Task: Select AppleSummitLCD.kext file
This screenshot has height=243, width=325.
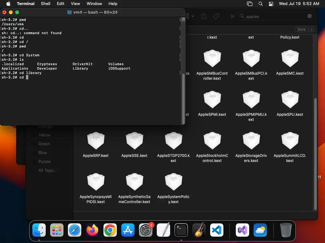Action: coord(290,147)
